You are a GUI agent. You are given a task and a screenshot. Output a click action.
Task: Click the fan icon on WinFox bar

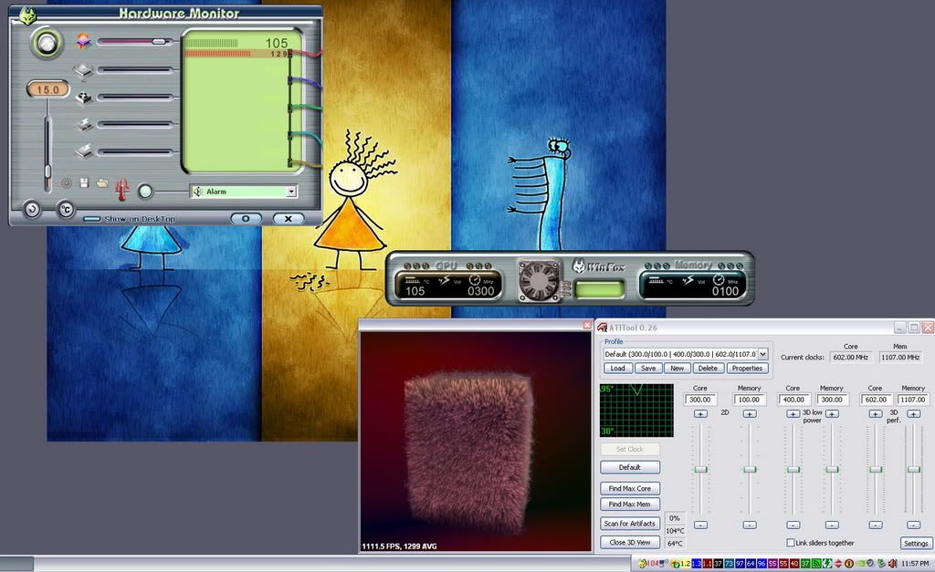(x=537, y=278)
